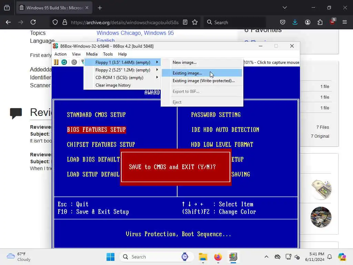Save to Pocket icon
The image size is (353, 265).
click(x=283, y=22)
